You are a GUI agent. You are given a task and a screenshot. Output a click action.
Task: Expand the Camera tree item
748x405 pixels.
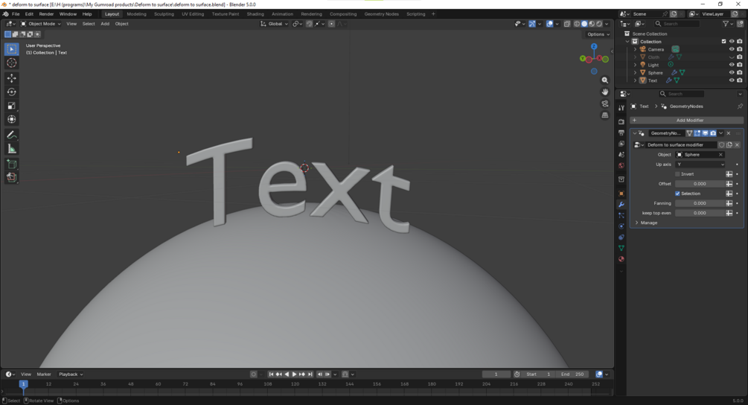[x=635, y=49]
